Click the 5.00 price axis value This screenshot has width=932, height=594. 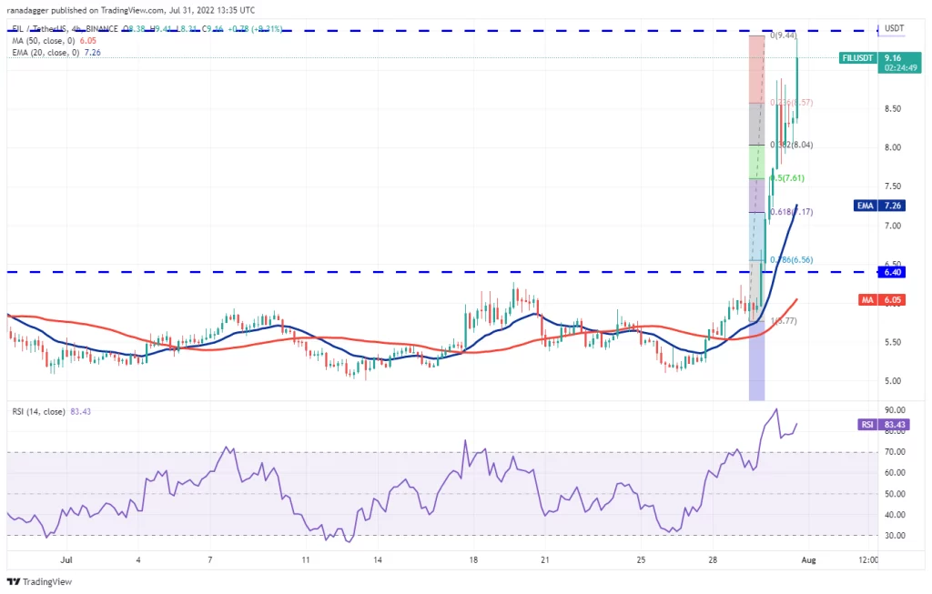coord(892,381)
